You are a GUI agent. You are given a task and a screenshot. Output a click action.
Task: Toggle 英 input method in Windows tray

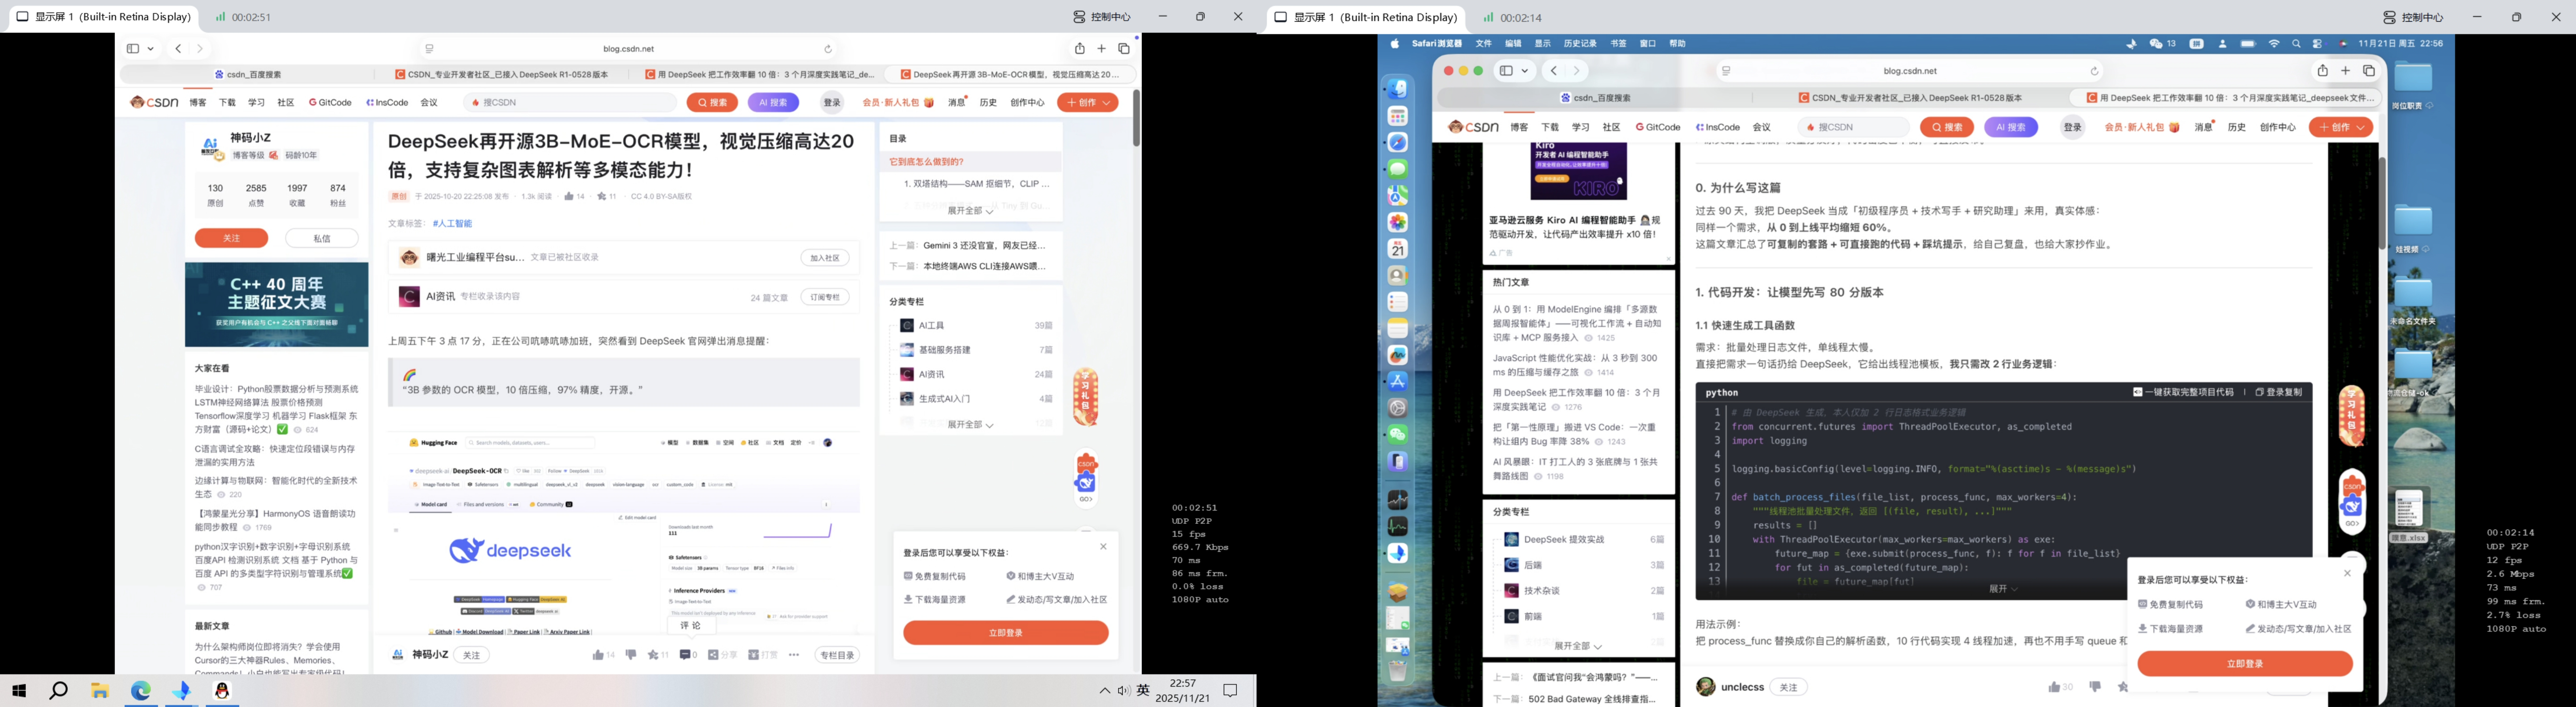tap(1143, 690)
